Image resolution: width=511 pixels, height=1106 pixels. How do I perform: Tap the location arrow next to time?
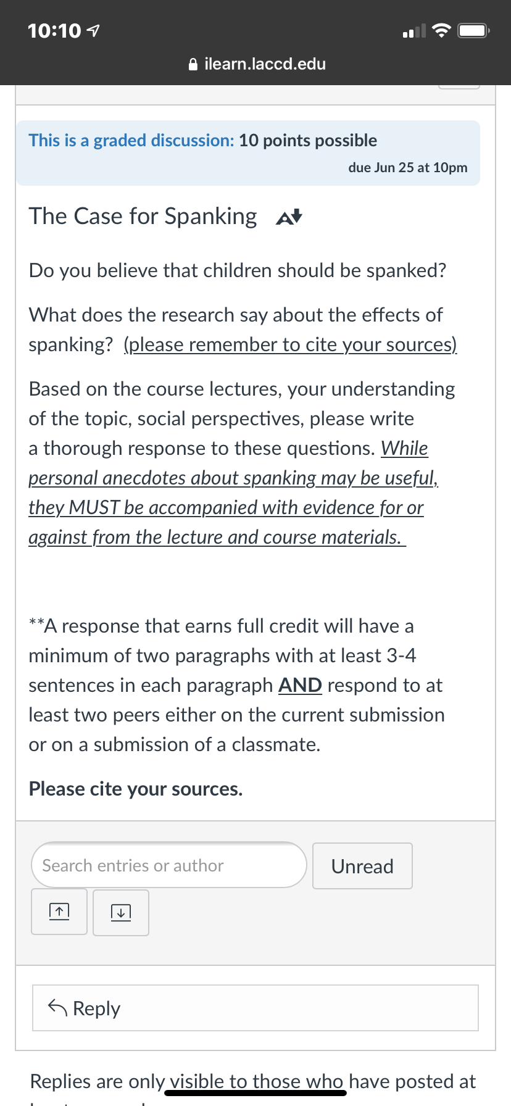(94, 31)
